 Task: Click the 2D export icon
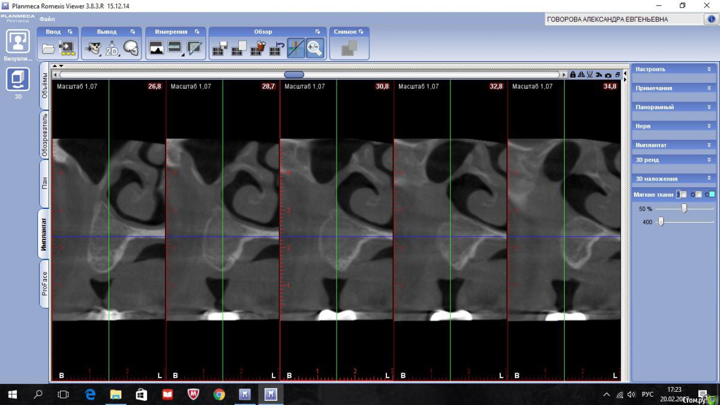click(x=112, y=48)
